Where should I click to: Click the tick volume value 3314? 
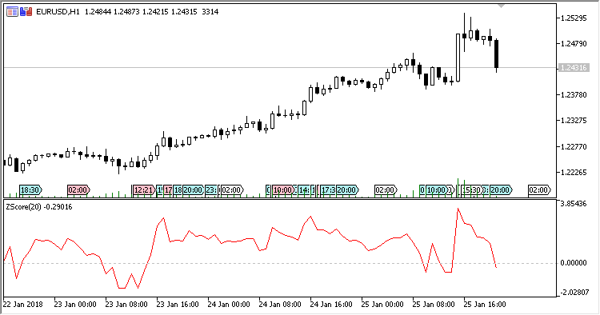210,12
